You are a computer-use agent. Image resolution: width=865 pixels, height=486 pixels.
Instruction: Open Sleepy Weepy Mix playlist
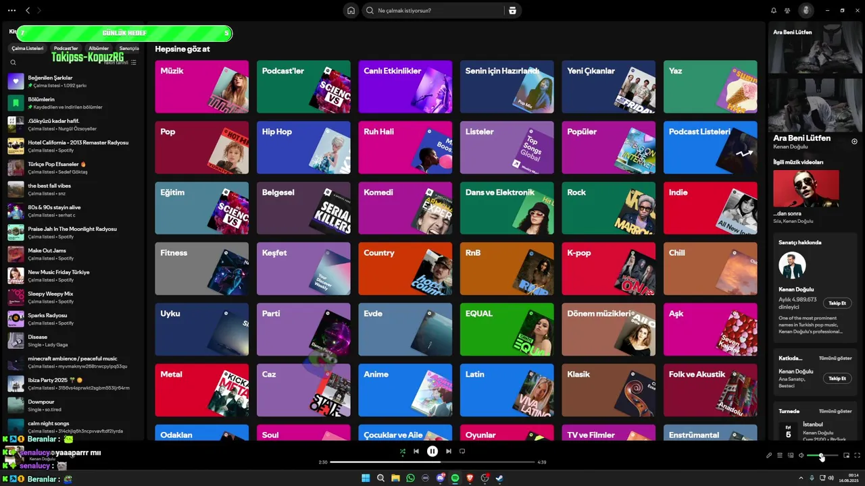73,298
